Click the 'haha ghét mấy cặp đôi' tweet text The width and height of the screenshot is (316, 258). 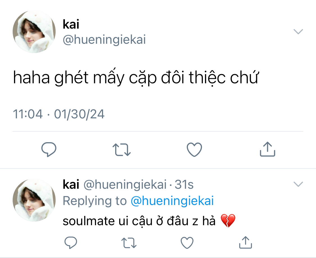click(135, 79)
